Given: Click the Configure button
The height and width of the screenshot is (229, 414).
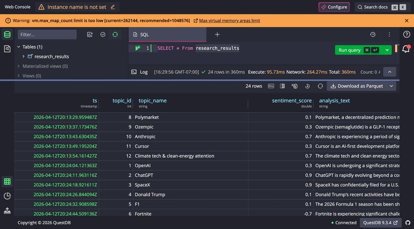Looking at the screenshot, I should (x=334, y=7).
